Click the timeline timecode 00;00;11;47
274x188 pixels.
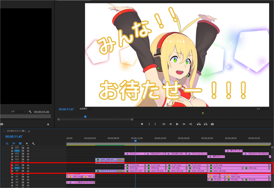click(x=14, y=137)
